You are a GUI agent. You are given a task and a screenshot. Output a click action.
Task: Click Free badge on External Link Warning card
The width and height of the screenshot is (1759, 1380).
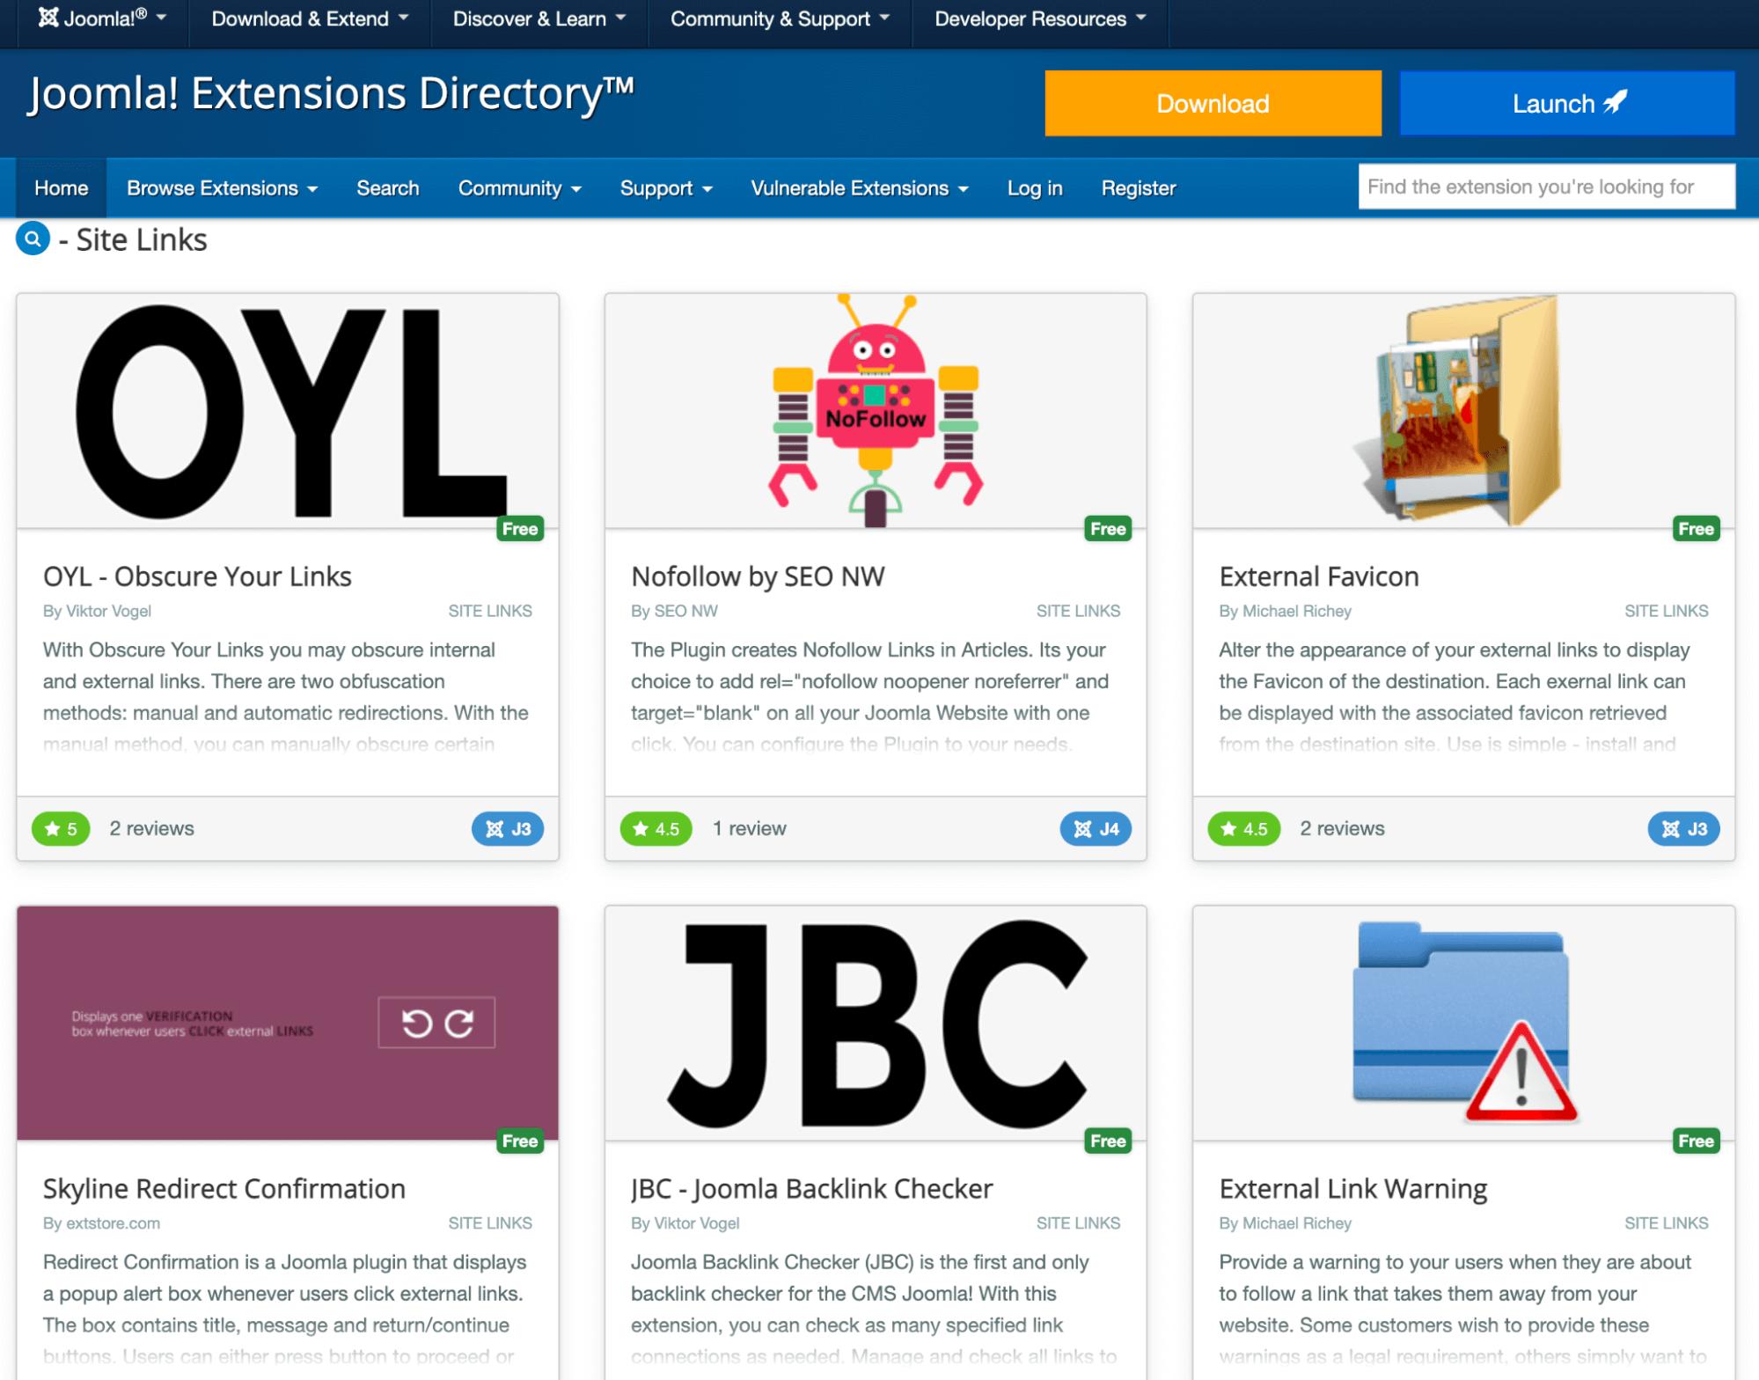(x=1696, y=1141)
